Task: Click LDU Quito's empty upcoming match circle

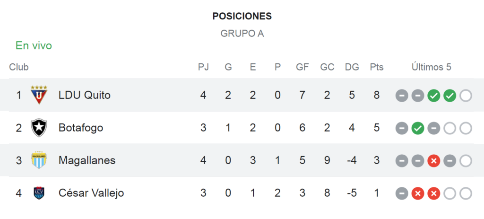Action: [466, 96]
